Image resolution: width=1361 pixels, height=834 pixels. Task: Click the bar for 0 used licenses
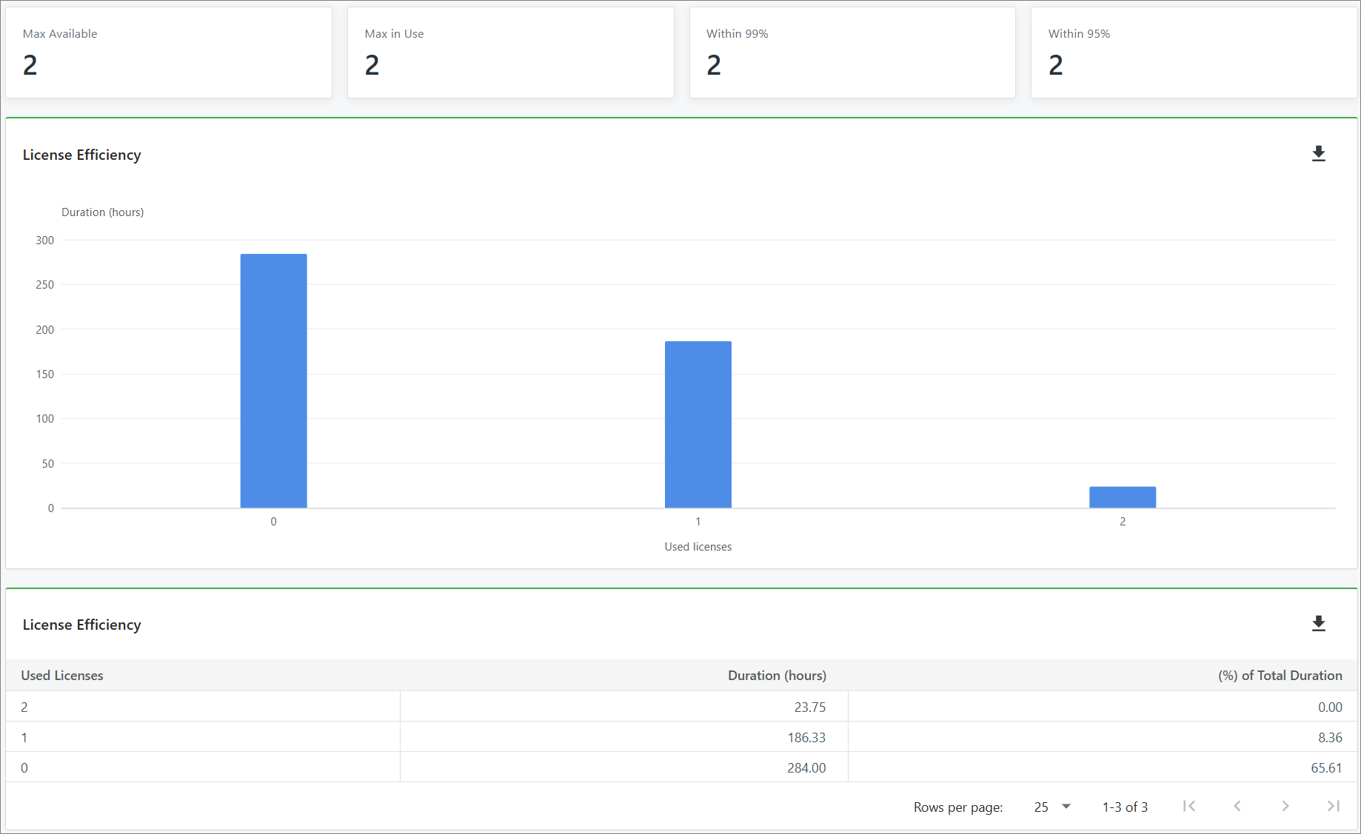[x=273, y=380]
